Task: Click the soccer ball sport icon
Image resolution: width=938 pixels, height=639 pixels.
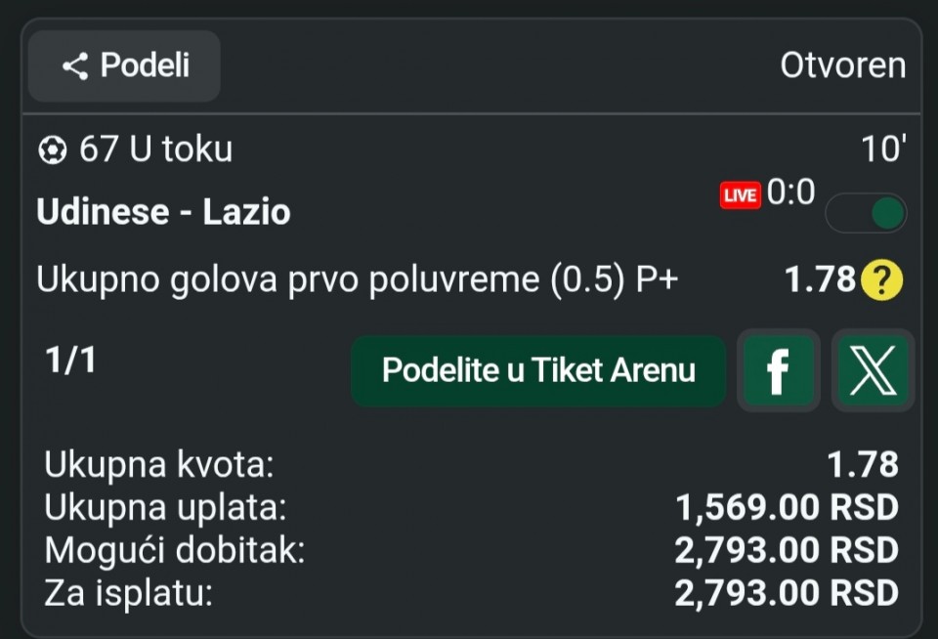Action: pos(52,150)
